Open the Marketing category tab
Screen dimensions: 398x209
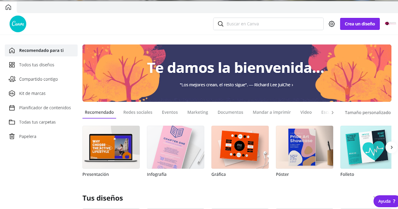click(197, 112)
